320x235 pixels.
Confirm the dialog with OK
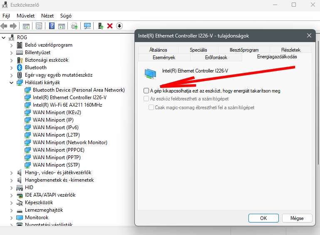[x=263, y=218]
